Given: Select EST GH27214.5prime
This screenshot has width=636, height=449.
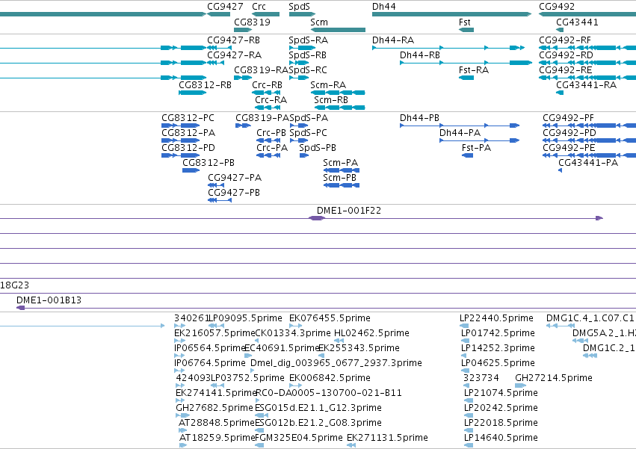Looking at the screenshot, I should click(x=520, y=385).
